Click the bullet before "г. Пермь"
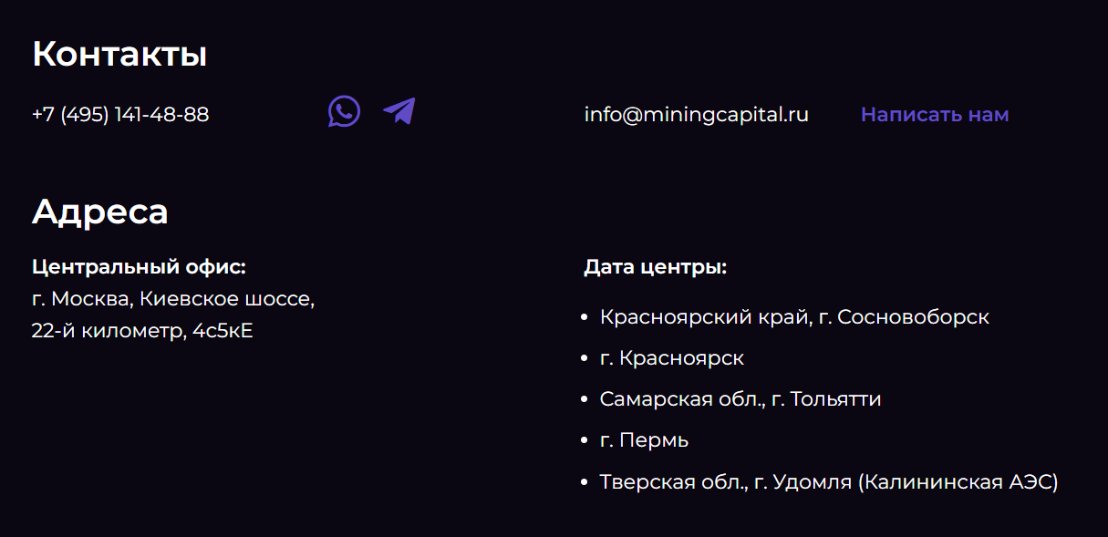 coord(585,441)
